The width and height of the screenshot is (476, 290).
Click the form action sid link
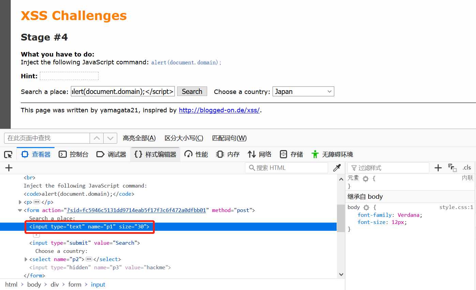pyautogui.click(x=137, y=210)
